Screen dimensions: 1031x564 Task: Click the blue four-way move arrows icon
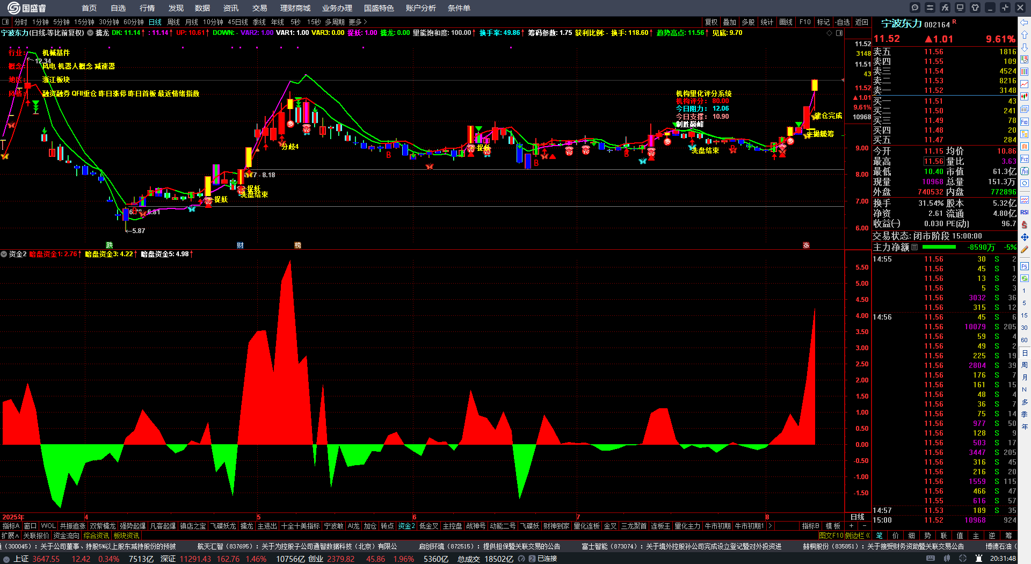(x=1025, y=237)
